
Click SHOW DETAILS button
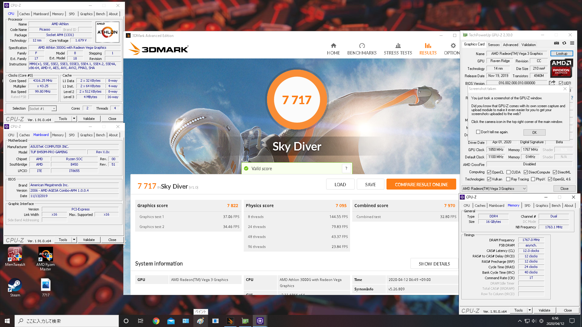coord(434,264)
